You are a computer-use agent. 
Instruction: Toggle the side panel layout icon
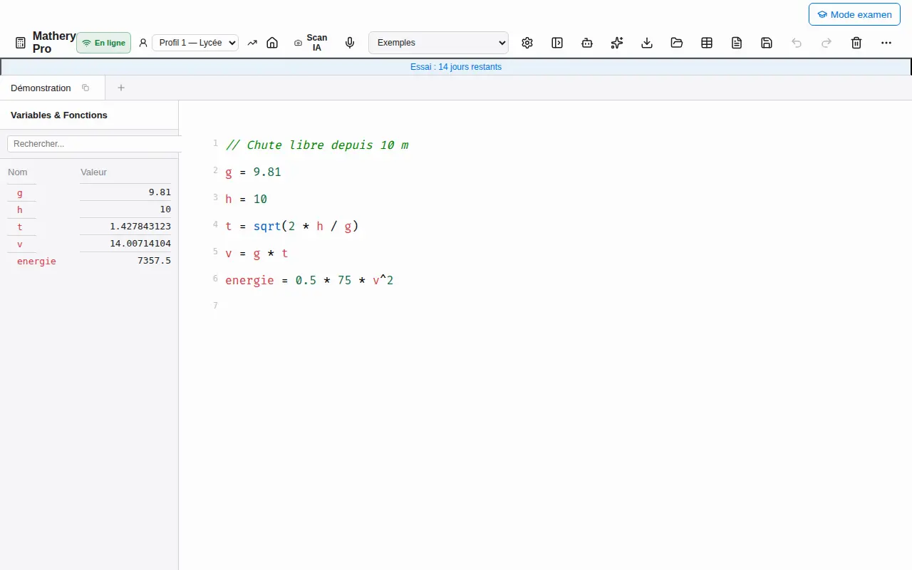click(x=557, y=43)
